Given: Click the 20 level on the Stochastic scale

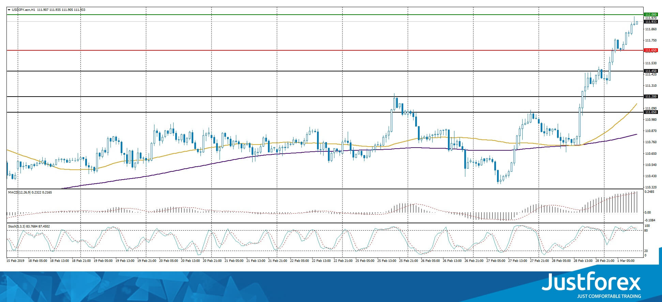Looking at the screenshot, I should tap(646, 251).
